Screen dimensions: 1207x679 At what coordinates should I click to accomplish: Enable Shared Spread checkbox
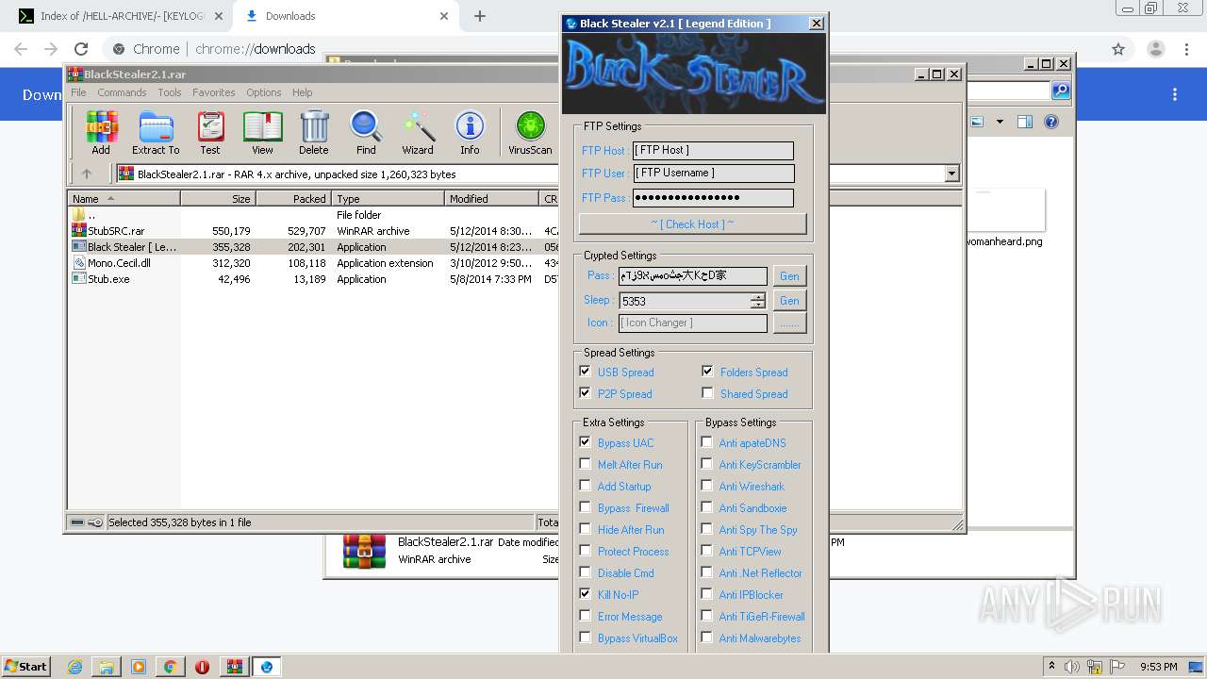(707, 393)
